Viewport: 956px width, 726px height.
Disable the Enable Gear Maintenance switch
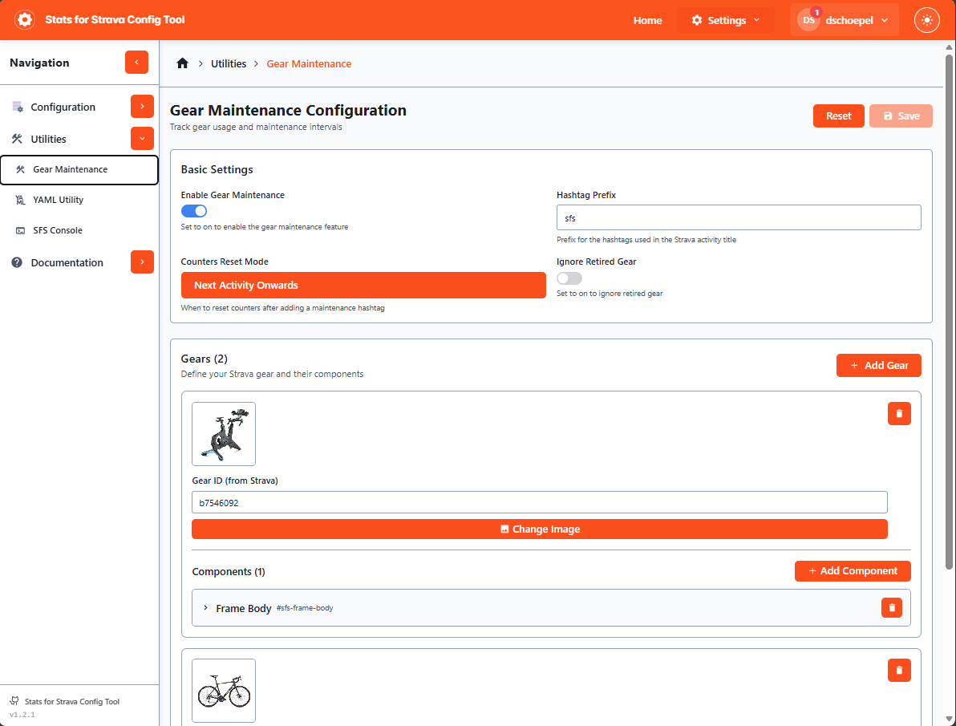pos(194,211)
